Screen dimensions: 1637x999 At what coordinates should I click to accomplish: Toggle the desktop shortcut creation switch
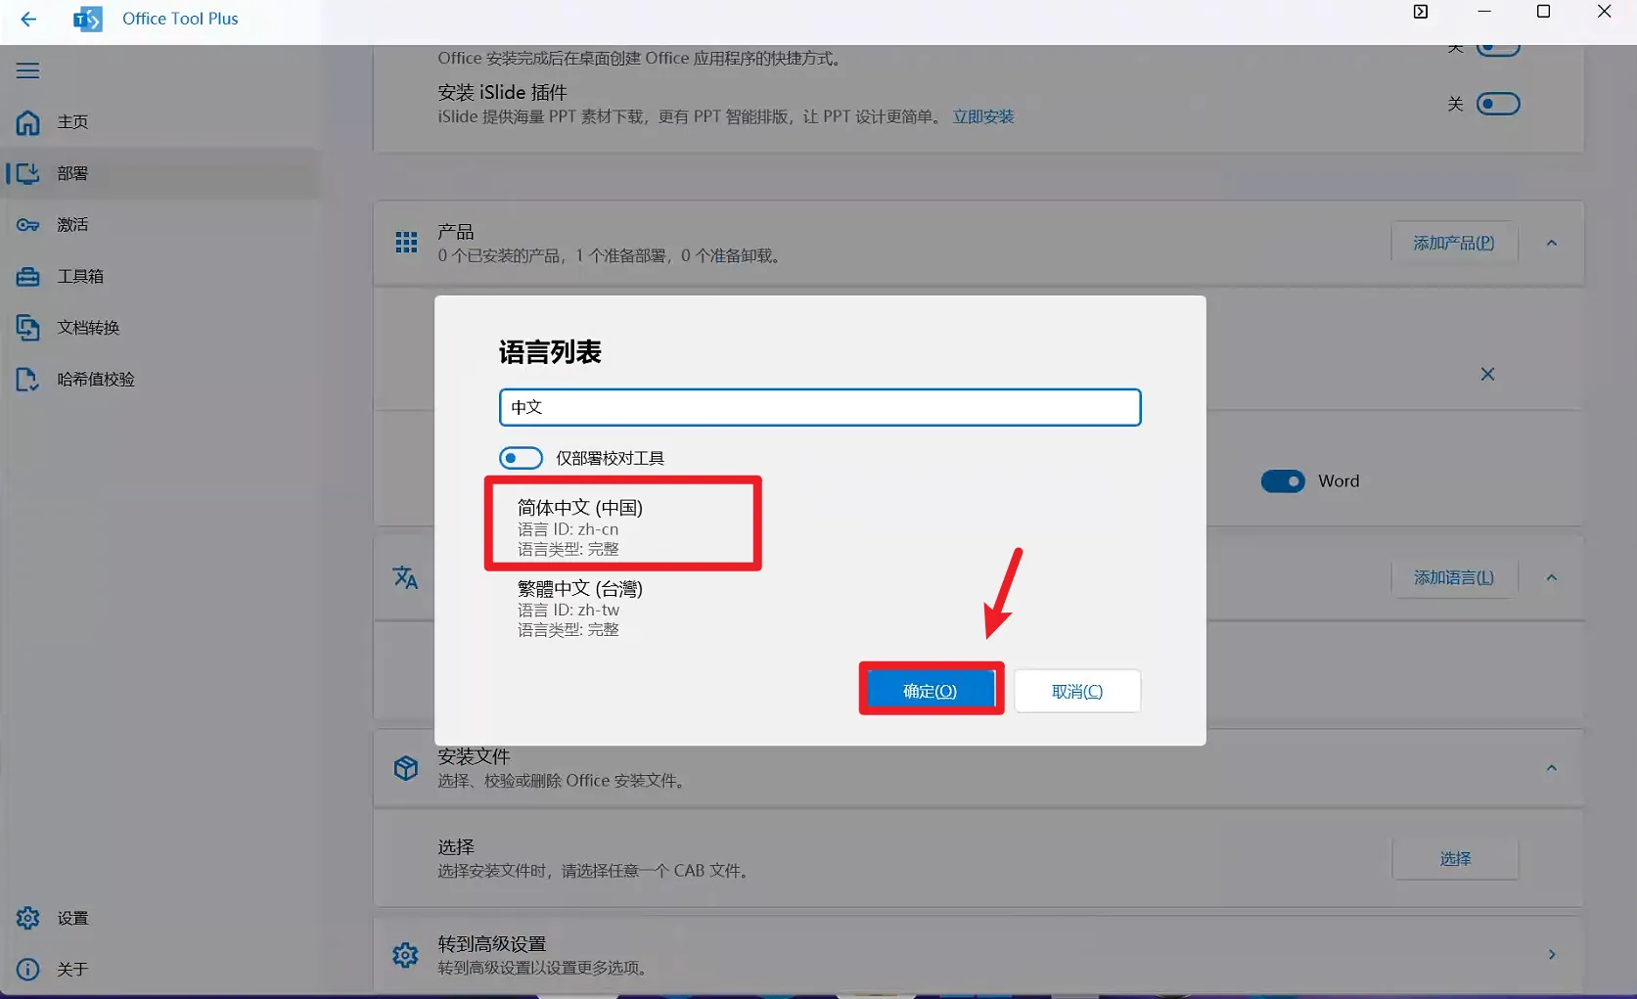[1498, 47]
